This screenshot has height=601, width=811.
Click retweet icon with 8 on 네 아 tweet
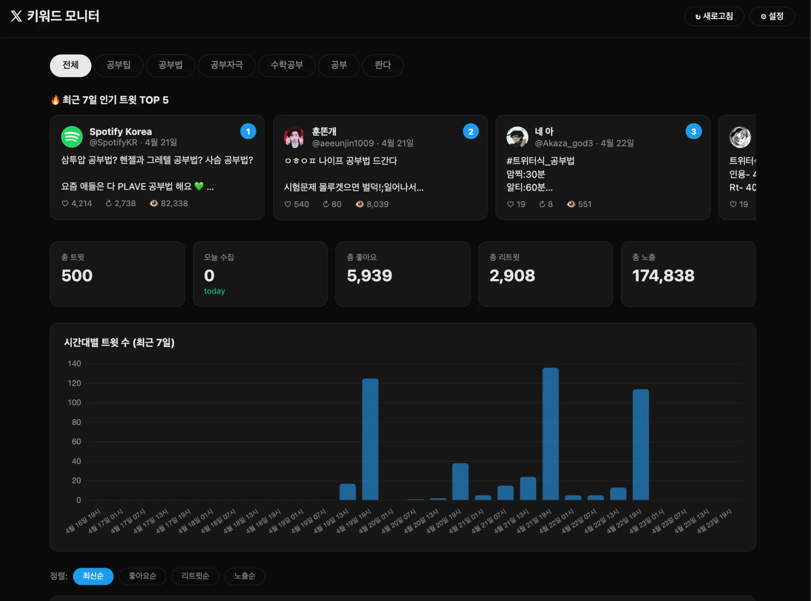coord(542,204)
